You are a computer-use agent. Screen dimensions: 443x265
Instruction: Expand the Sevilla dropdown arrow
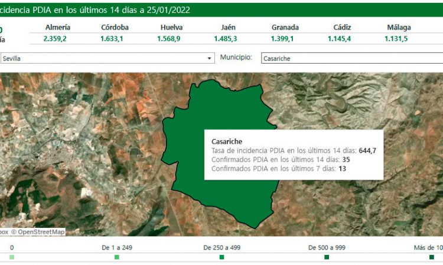[x=209, y=58]
